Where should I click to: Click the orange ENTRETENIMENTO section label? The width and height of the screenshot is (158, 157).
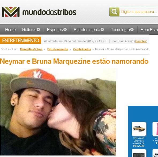tap(20, 40)
